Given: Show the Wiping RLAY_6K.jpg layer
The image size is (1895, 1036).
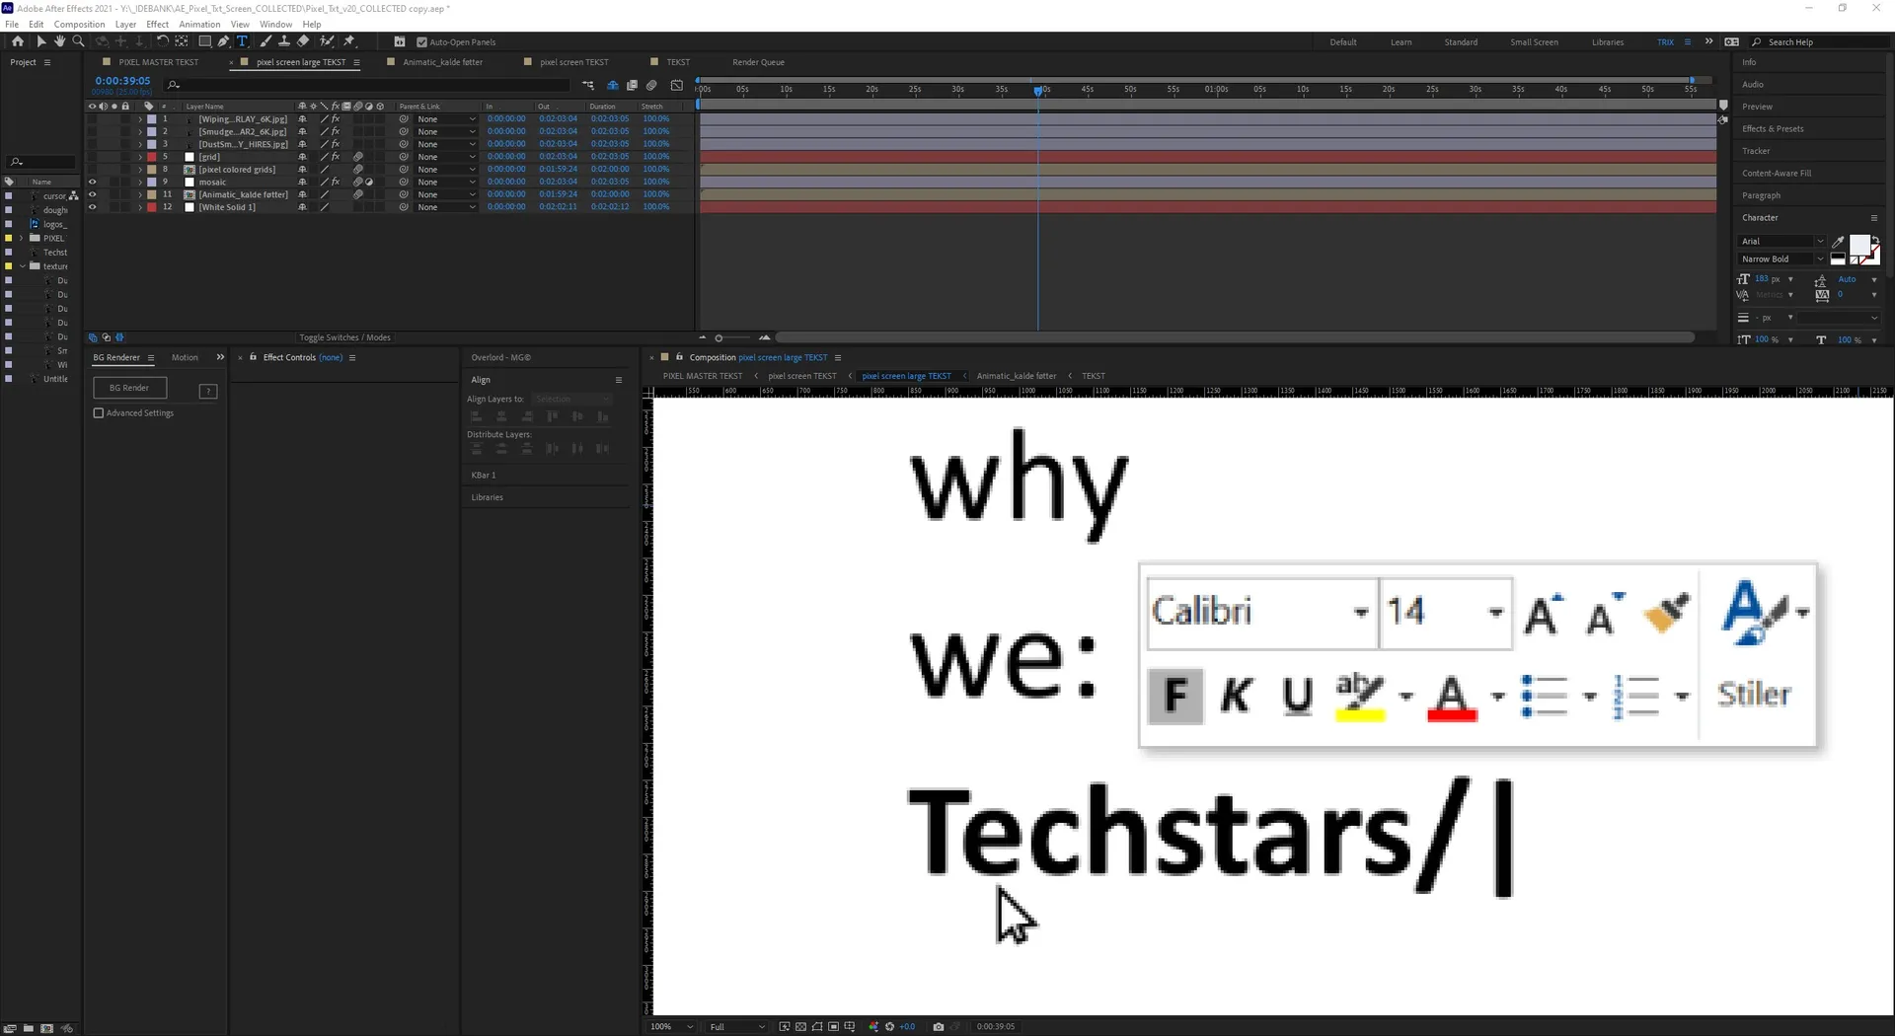Looking at the screenshot, I should (x=92, y=118).
